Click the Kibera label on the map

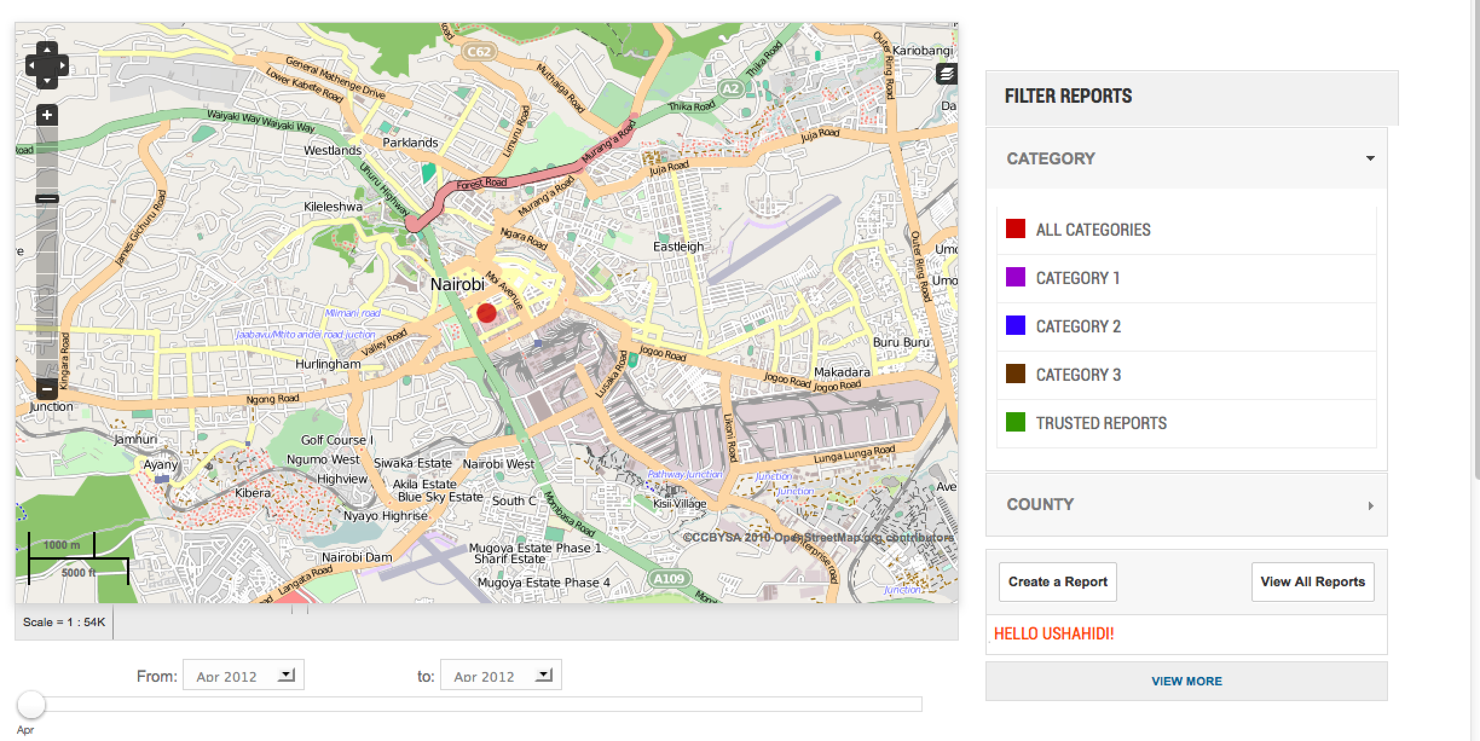253,493
